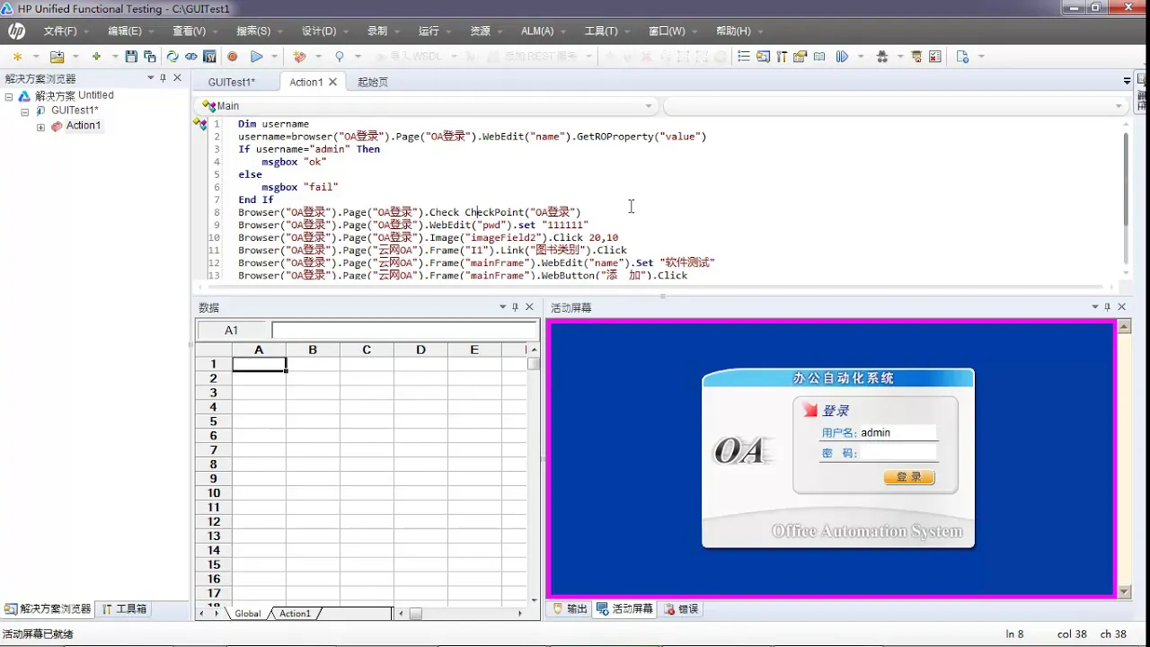The width and height of the screenshot is (1150, 647).
Task: Select the 活动屏幕 bottom tab
Action: click(x=625, y=609)
